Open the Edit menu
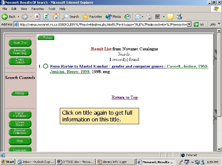 tap(14, 9)
